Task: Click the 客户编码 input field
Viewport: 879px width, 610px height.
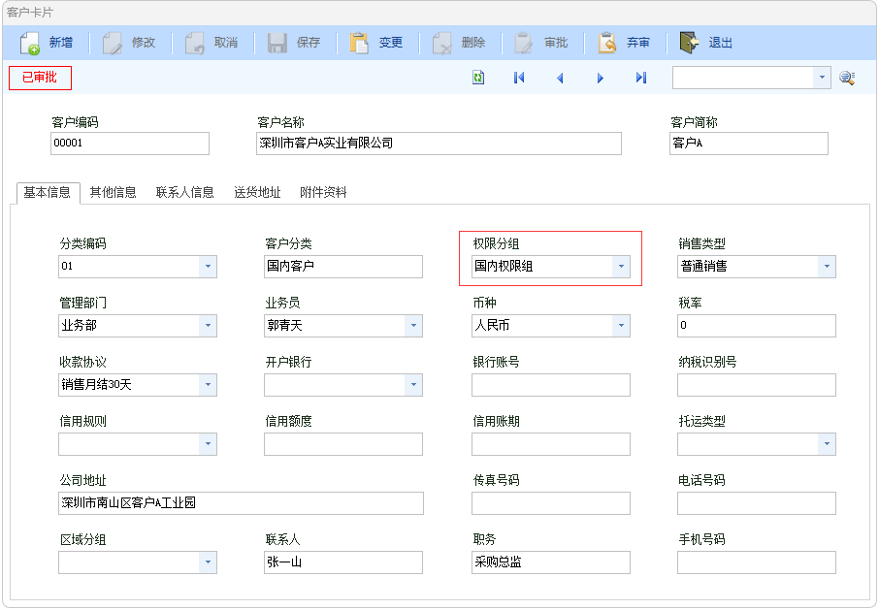Action: point(130,144)
